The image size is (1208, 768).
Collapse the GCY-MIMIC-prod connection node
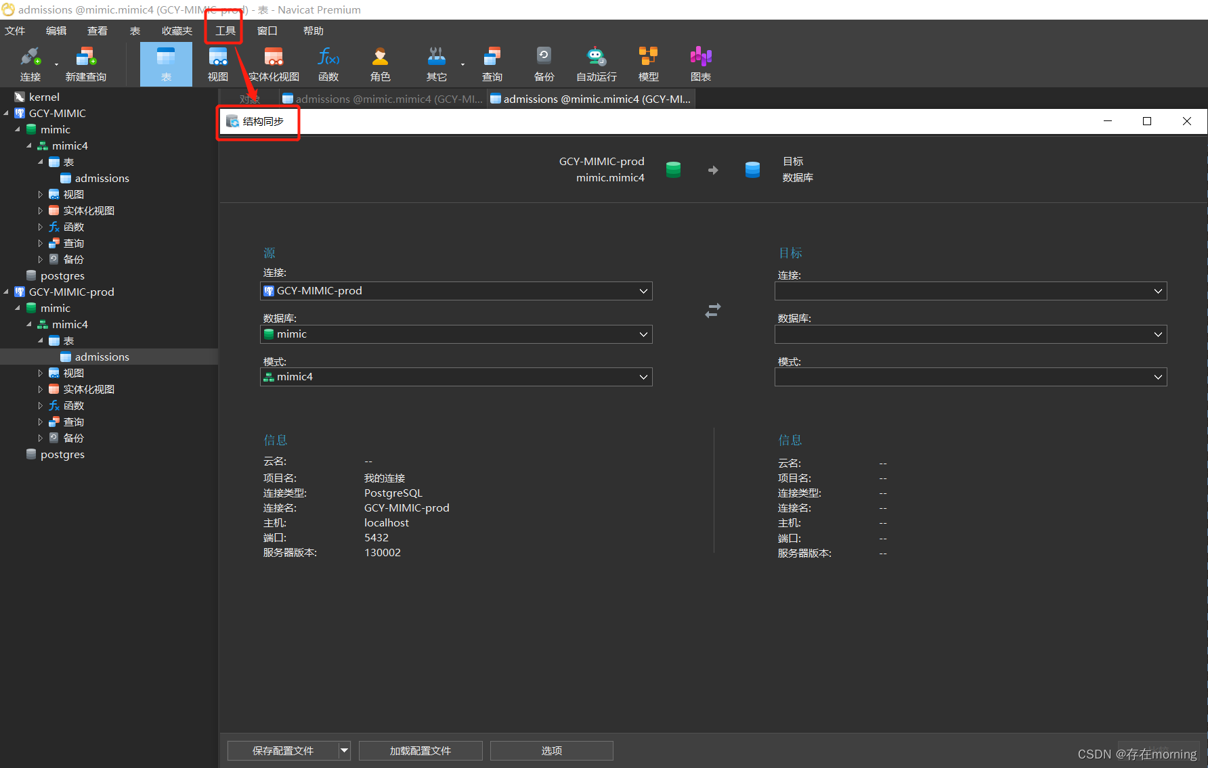[6, 292]
